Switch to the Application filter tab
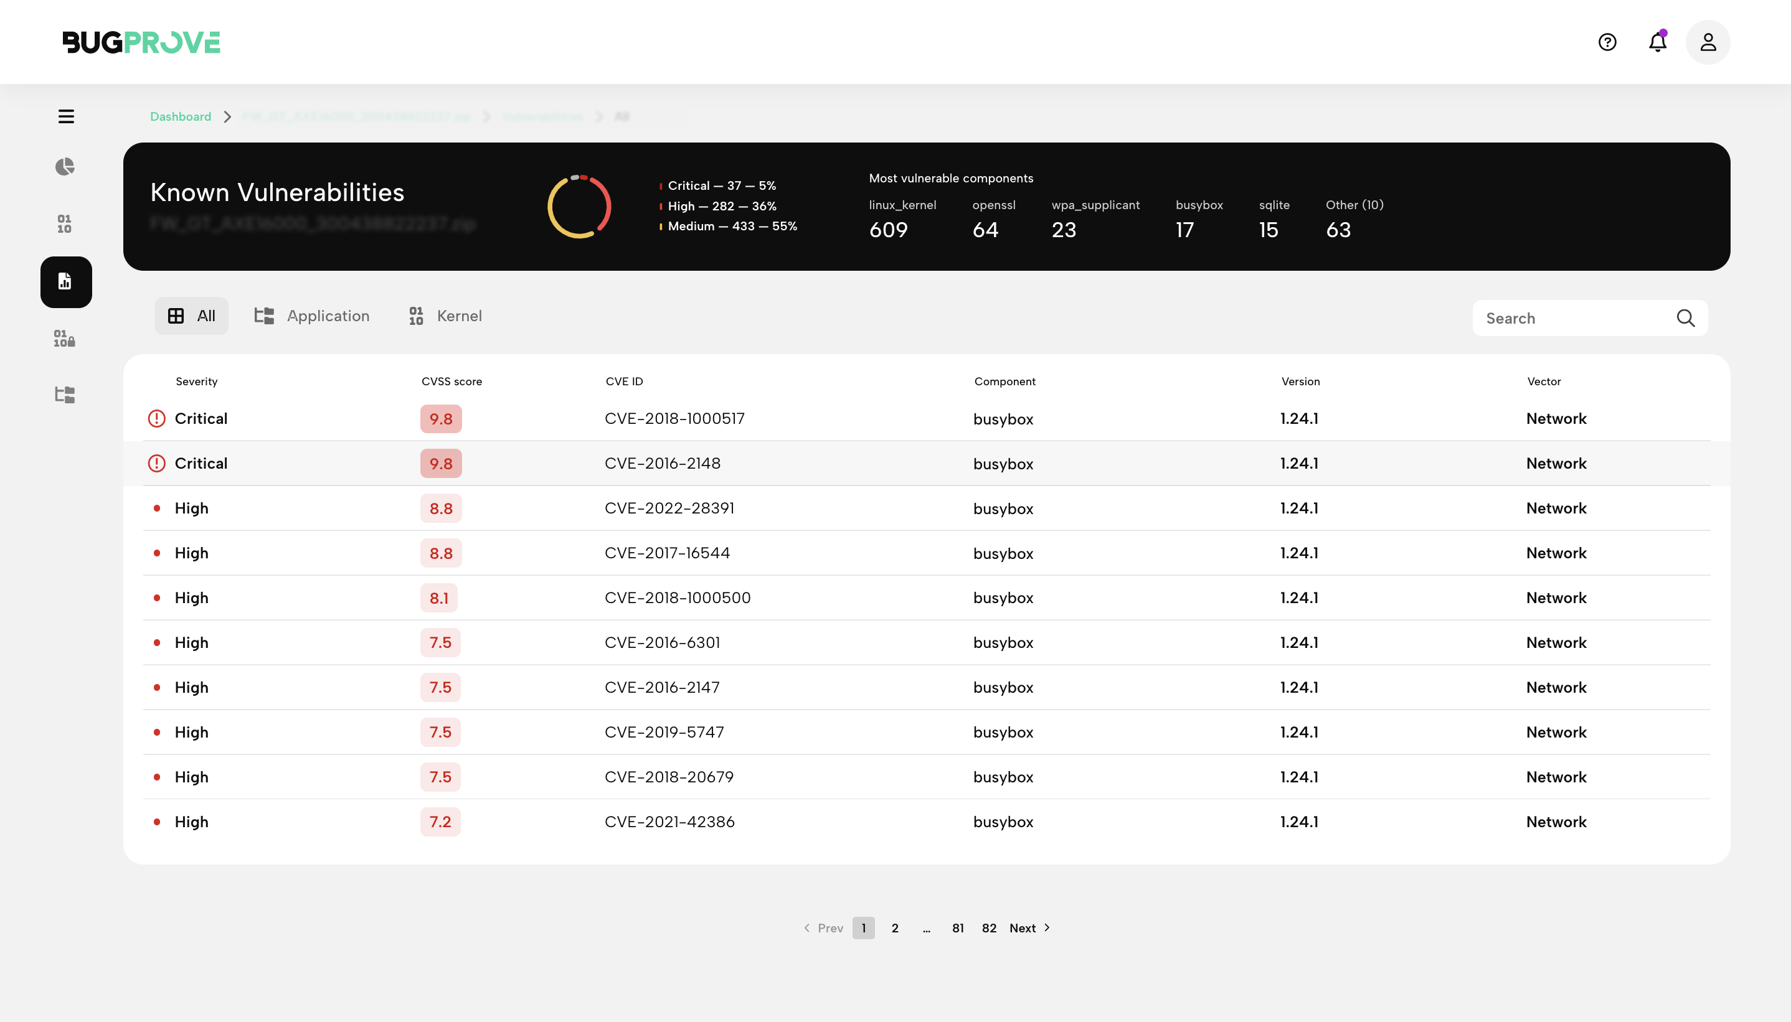The width and height of the screenshot is (1791, 1022). click(x=313, y=315)
